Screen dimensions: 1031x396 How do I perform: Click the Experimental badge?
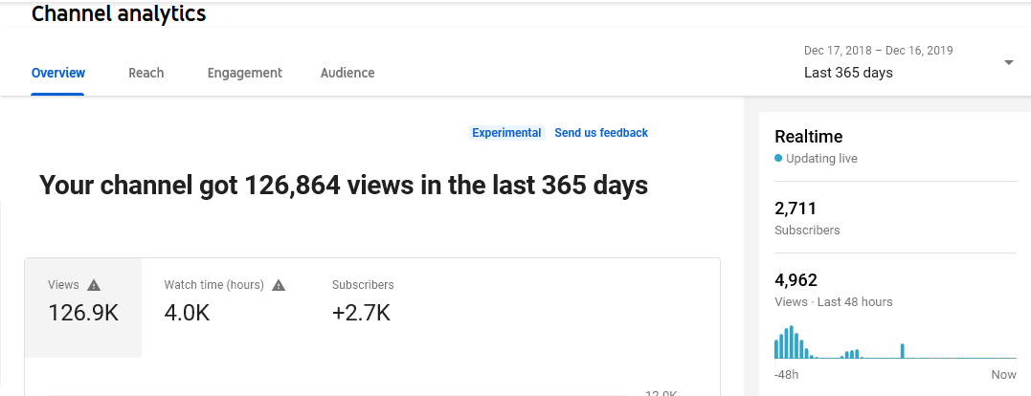point(506,133)
